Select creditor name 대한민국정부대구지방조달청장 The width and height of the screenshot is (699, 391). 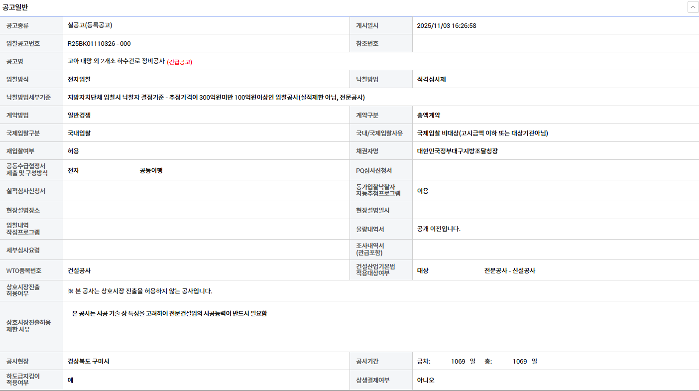tap(457, 151)
